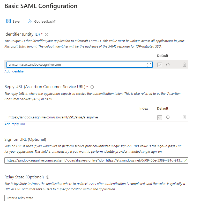Focus the Identifier Entity ID text field
Screen dimensions: 201x208
(80, 65)
